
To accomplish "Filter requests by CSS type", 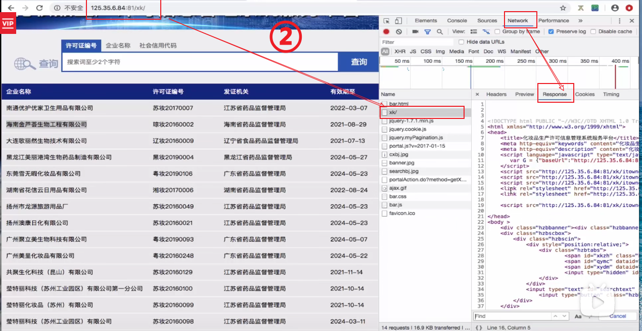I will pos(426,52).
